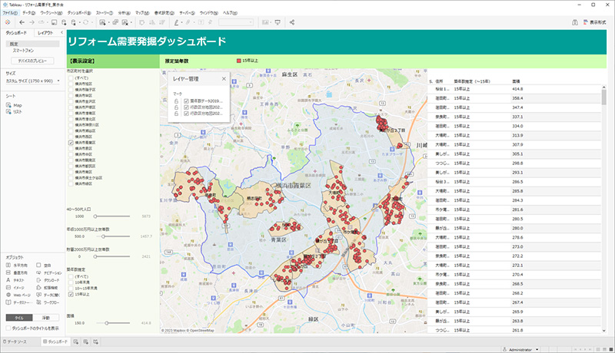Viewport: 615px width, 353px height.
Task: Toggle first layer checkbox in レイヤー管理
Action: [x=186, y=101]
